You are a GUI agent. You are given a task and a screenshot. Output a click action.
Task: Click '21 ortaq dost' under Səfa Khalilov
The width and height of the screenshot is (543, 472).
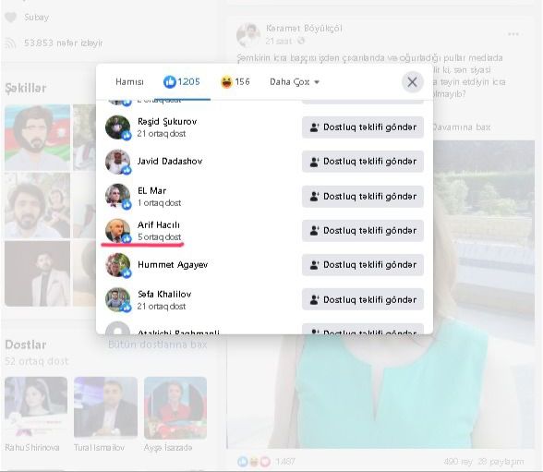tap(161, 306)
